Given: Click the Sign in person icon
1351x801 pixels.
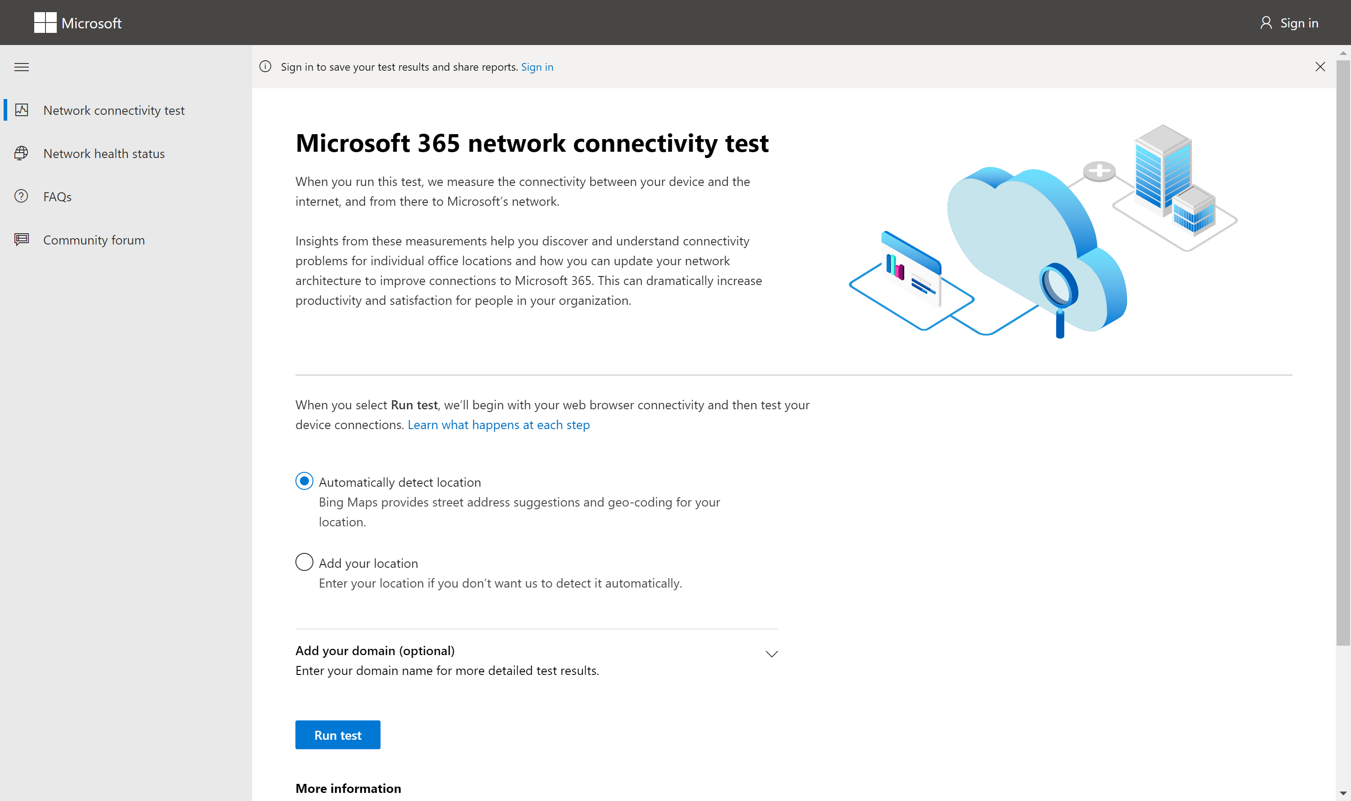Looking at the screenshot, I should click(x=1268, y=22).
